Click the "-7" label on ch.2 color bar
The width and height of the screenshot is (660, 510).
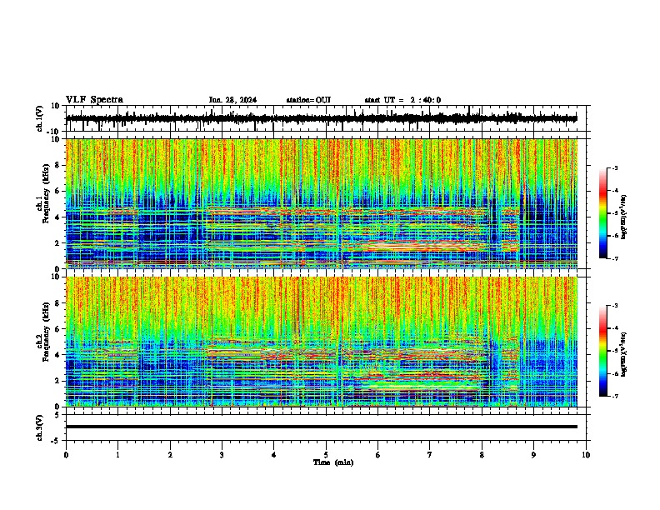(614, 396)
